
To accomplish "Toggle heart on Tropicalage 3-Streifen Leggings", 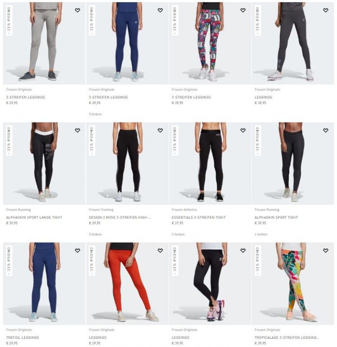I will pos(326,251).
